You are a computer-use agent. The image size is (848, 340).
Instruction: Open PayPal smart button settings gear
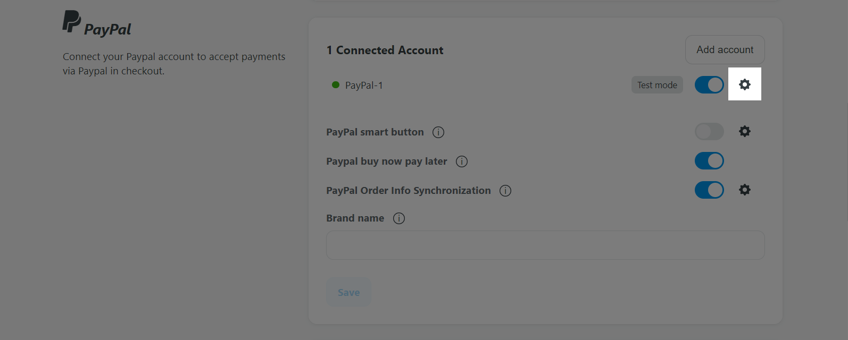pos(745,131)
